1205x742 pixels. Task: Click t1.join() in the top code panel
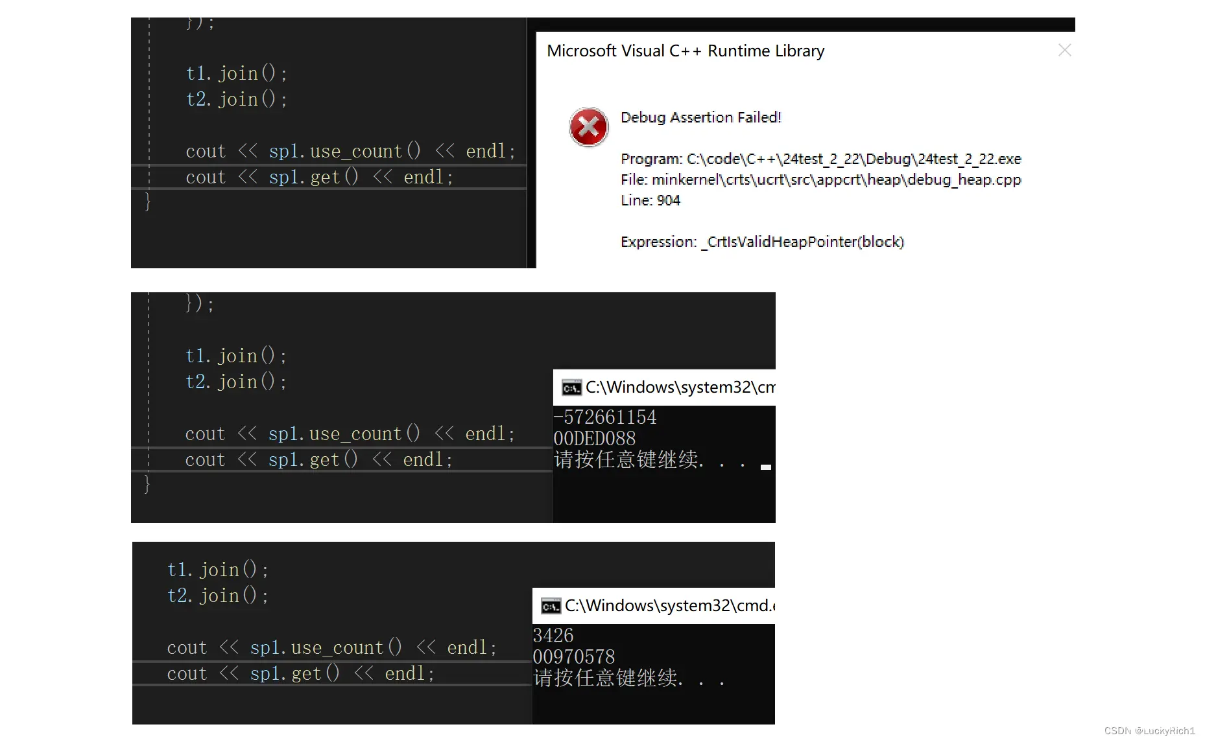click(236, 73)
